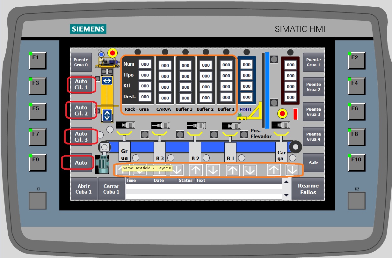Toggle Auto Cil. 3 mode
Viewport: 392px width, 258px height.
tap(81, 136)
